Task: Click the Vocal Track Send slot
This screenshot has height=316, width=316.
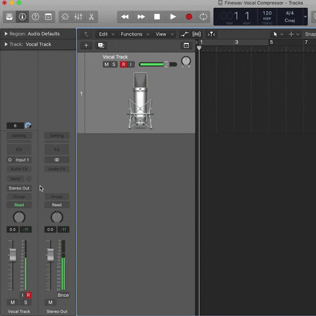Action: [16, 178]
